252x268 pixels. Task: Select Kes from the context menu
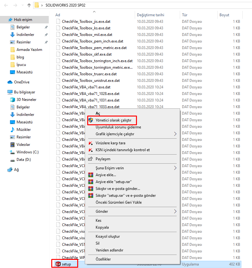(x=98, y=221)
